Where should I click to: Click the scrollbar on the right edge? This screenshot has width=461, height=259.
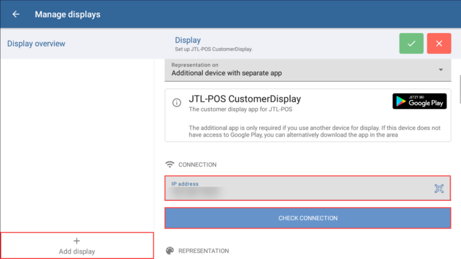pos(460,89)
